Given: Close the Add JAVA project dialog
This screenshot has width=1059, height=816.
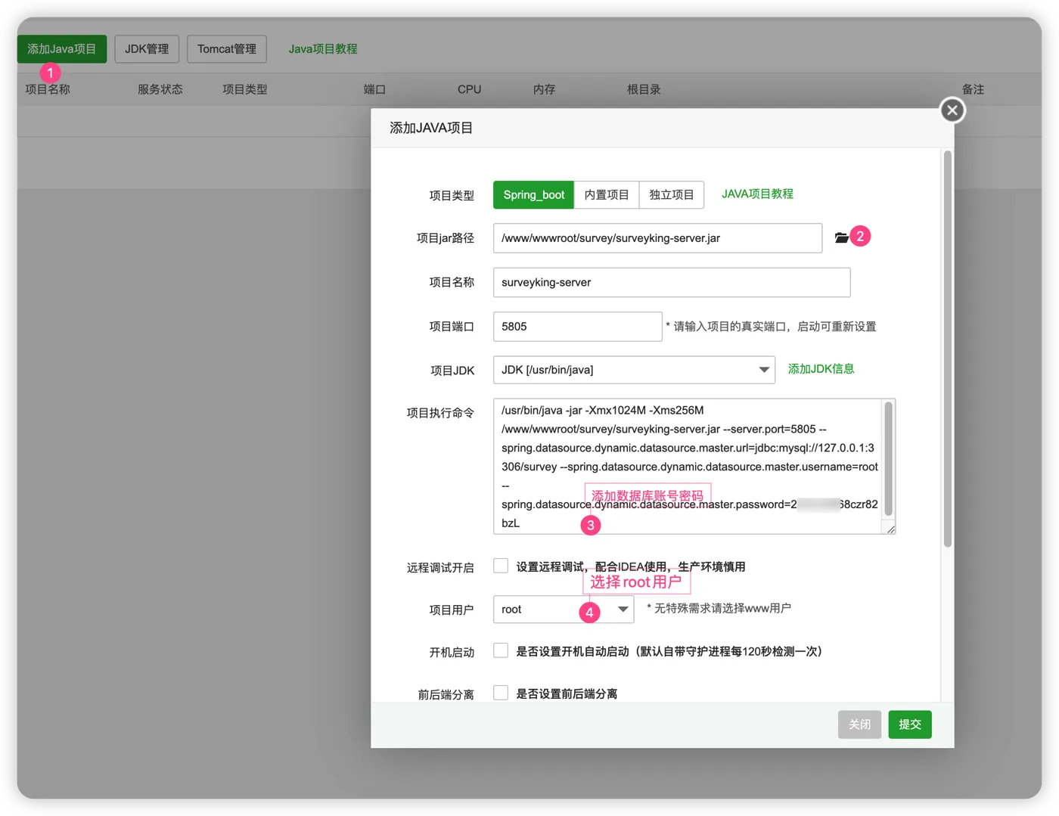Looking at the screenshot, I should [x=952, y=110].
